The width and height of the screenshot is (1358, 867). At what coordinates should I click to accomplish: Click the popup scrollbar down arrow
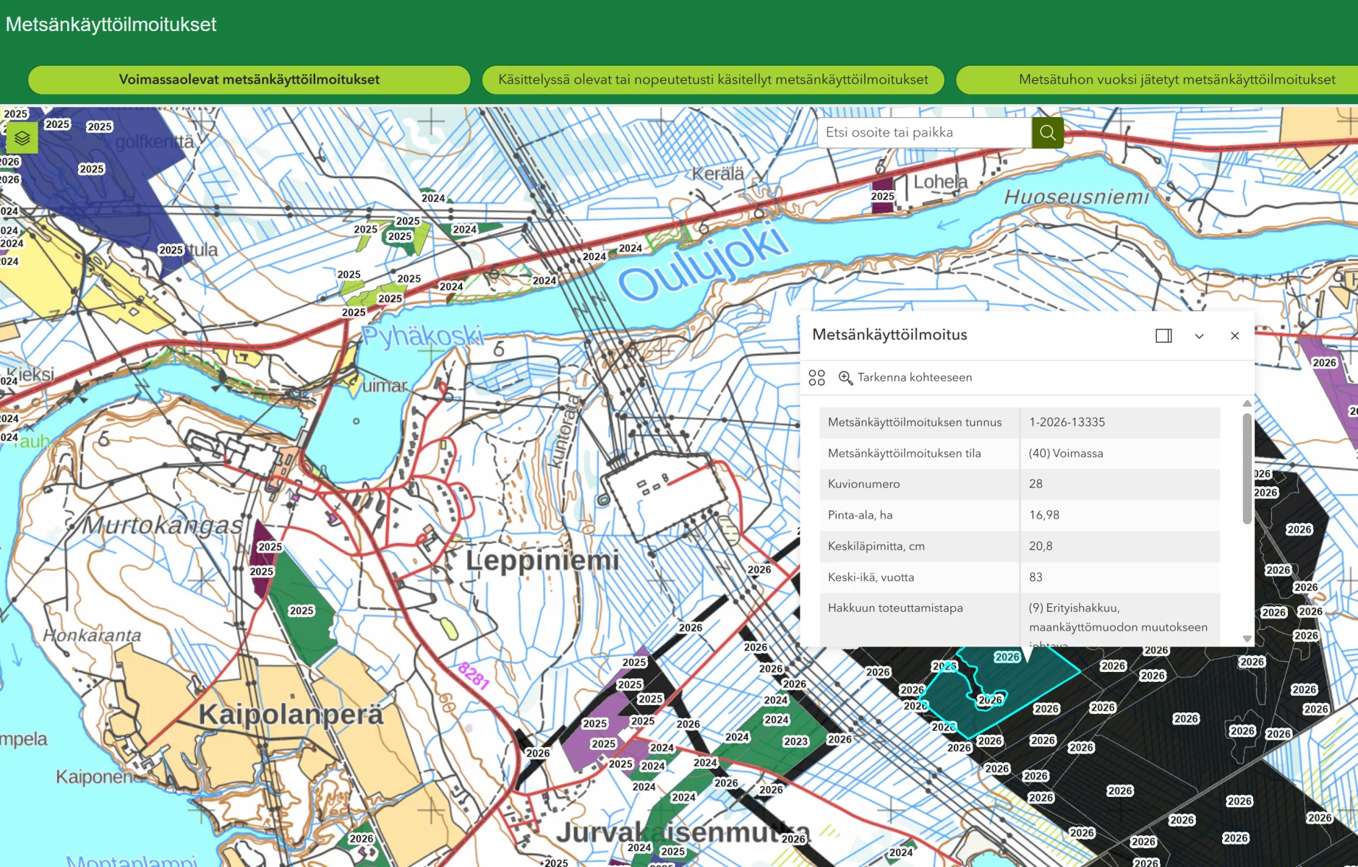(x=1247, y=638)
